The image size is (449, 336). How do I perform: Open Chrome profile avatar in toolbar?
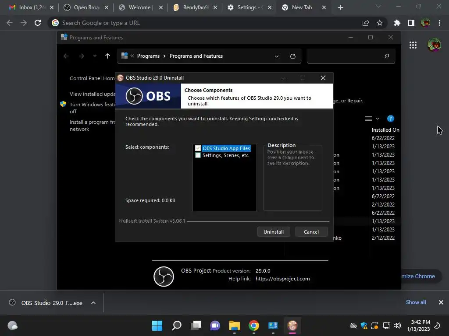click(425, 23)
